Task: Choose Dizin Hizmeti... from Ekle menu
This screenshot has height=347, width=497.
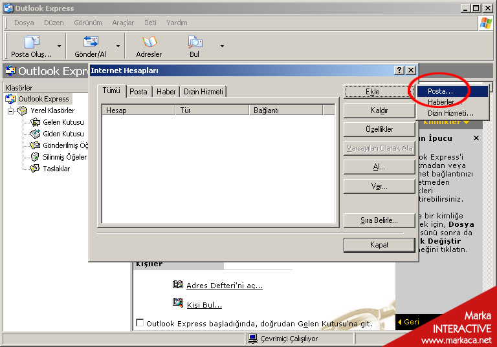Action: pos(452,113)
